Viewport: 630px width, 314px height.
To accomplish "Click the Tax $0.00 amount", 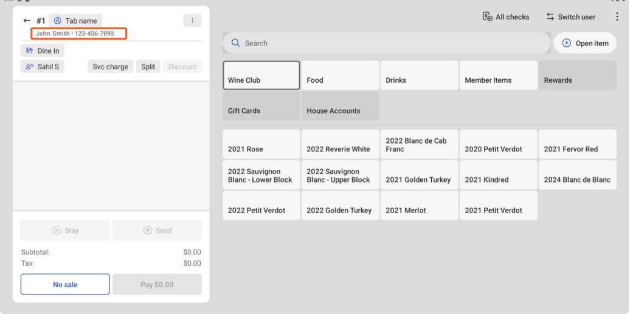I will pyautogui.click(x=192, y=263).
